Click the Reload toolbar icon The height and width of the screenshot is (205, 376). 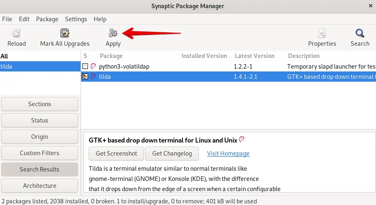pos(16,33)
